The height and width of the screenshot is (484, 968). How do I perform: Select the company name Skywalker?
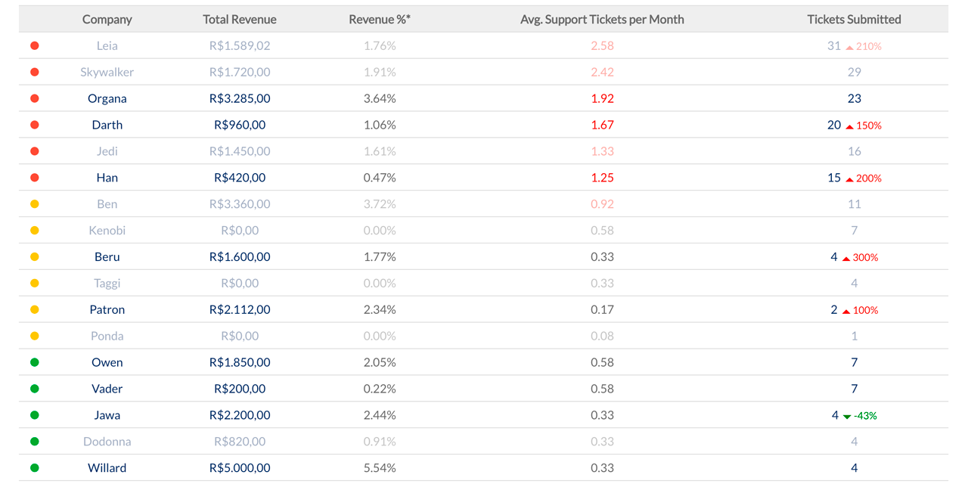point(107,72)
